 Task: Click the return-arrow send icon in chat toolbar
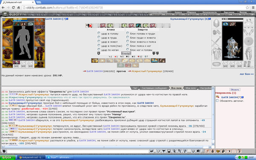pos(151,151)
